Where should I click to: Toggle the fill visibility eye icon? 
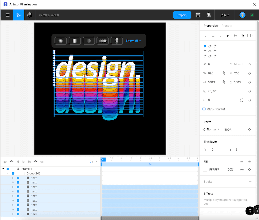[x=242, y=169]
